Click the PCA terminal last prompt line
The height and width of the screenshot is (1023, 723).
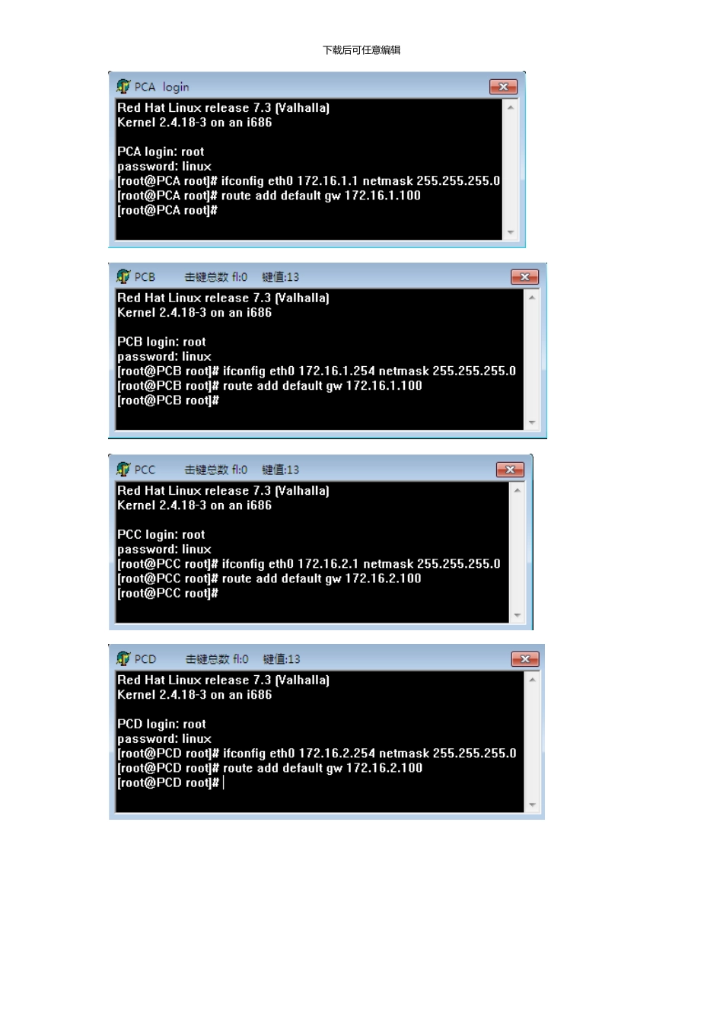[x=167, y=210]
